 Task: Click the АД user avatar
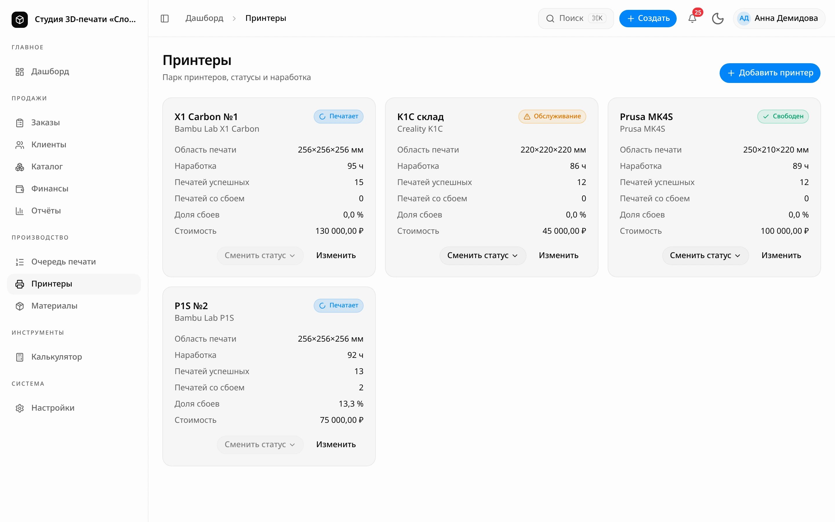[x=744, y=18]
